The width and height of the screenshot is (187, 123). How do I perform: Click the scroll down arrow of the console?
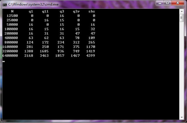[182, 117]
